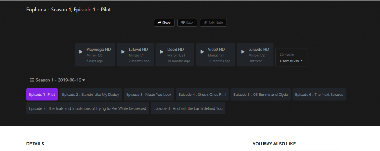The image size is (380, 151).
Task: Click the play icon on Vide0 HD
Action: click(202, 52)
